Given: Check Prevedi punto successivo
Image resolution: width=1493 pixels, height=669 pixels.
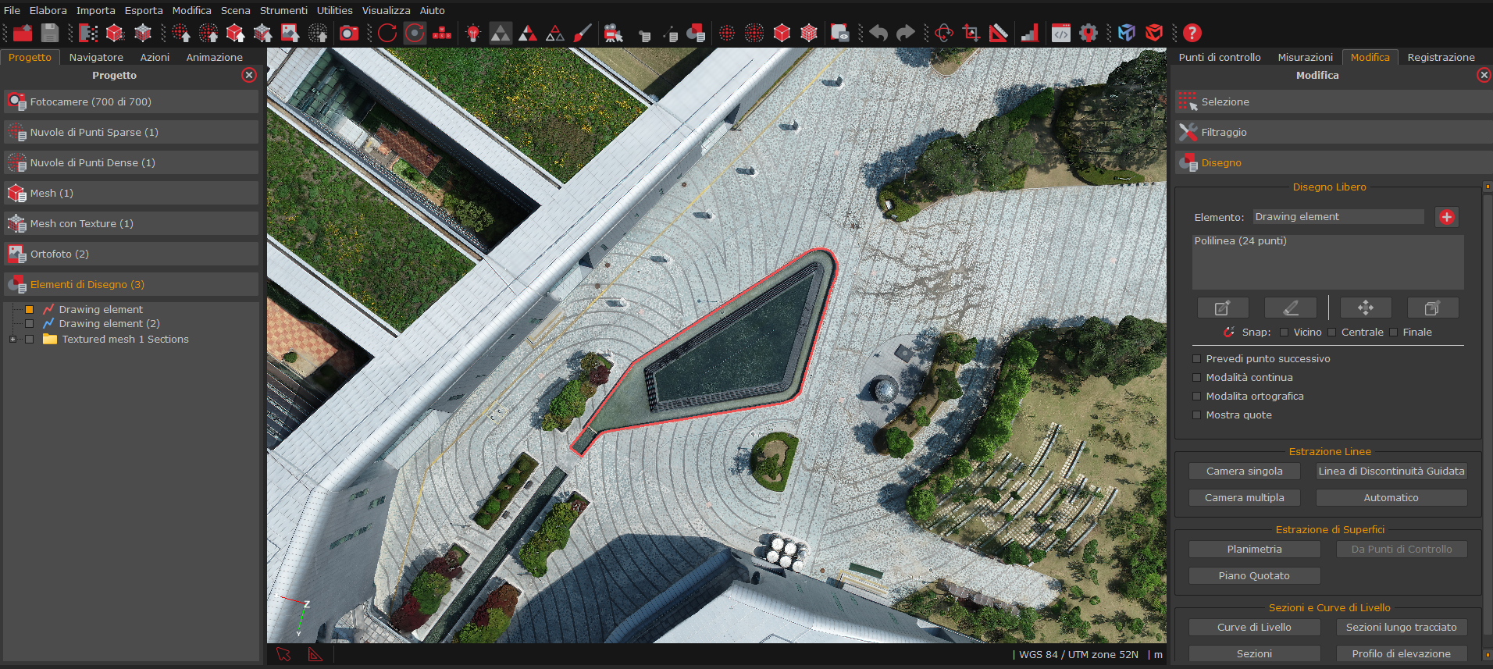Looking at the screenshot, I should 1196,358.
